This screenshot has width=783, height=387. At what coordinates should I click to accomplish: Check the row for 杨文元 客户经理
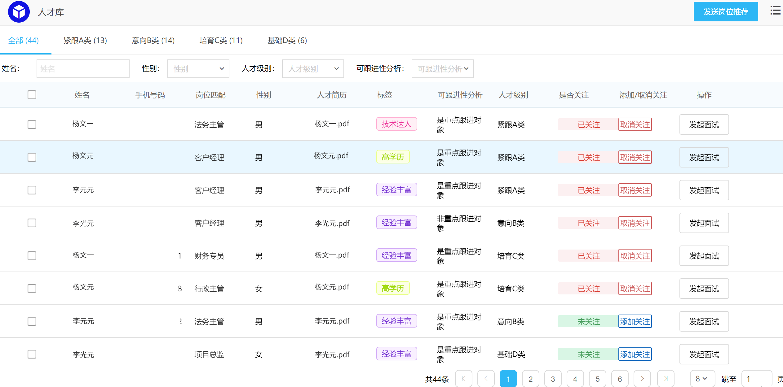coord(32,157)
